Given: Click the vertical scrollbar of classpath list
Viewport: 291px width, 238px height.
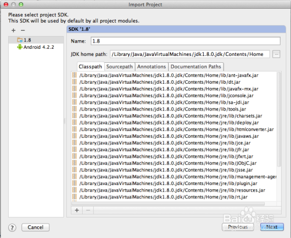Looking at the screenshot, I should (279, 119).
